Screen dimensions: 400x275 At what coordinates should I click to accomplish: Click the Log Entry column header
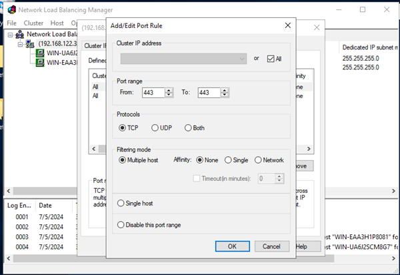[19, 206]
